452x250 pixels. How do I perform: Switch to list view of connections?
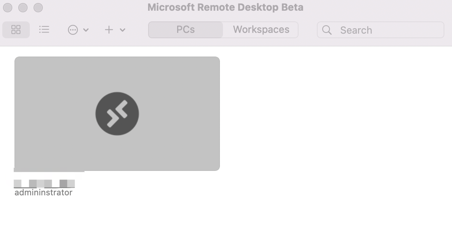pyautogui.click(x=44, y=29)
